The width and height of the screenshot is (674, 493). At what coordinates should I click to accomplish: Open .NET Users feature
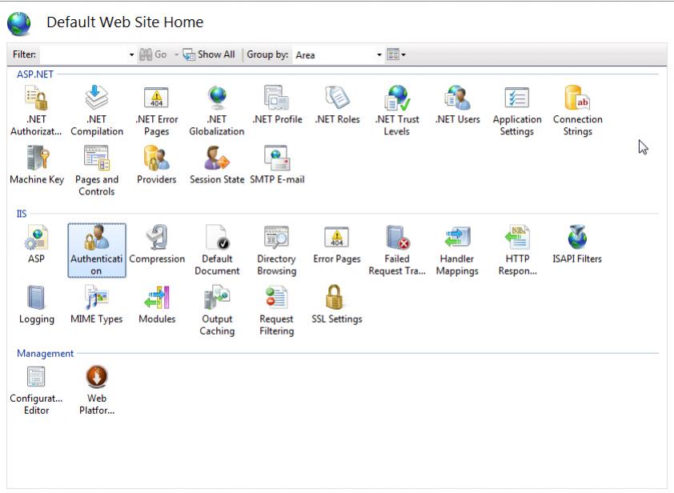coord(457,105)
